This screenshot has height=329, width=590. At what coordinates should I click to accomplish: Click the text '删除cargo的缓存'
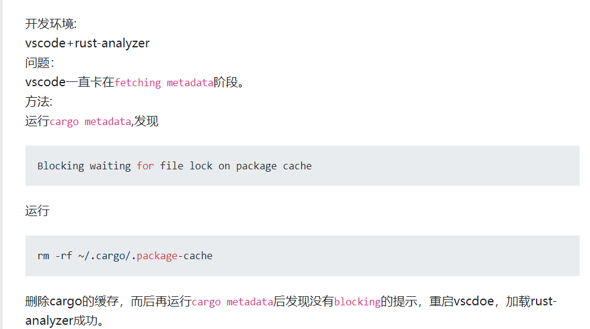72,302
